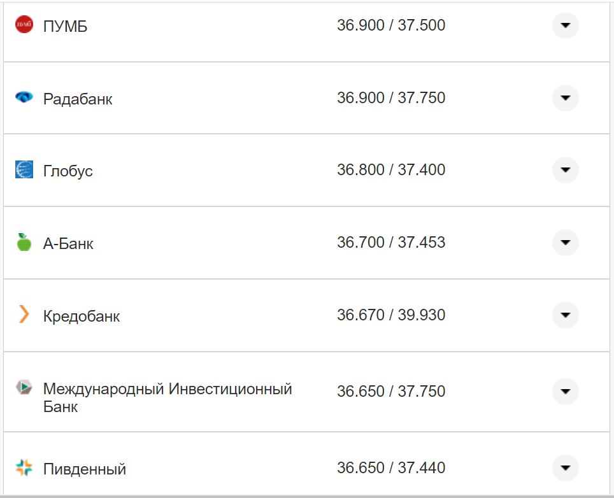Image resolution: width=614 pixels, height=498 pixels.
Task: Select the ПУМБ bank name
Action: tap(65, 26)
